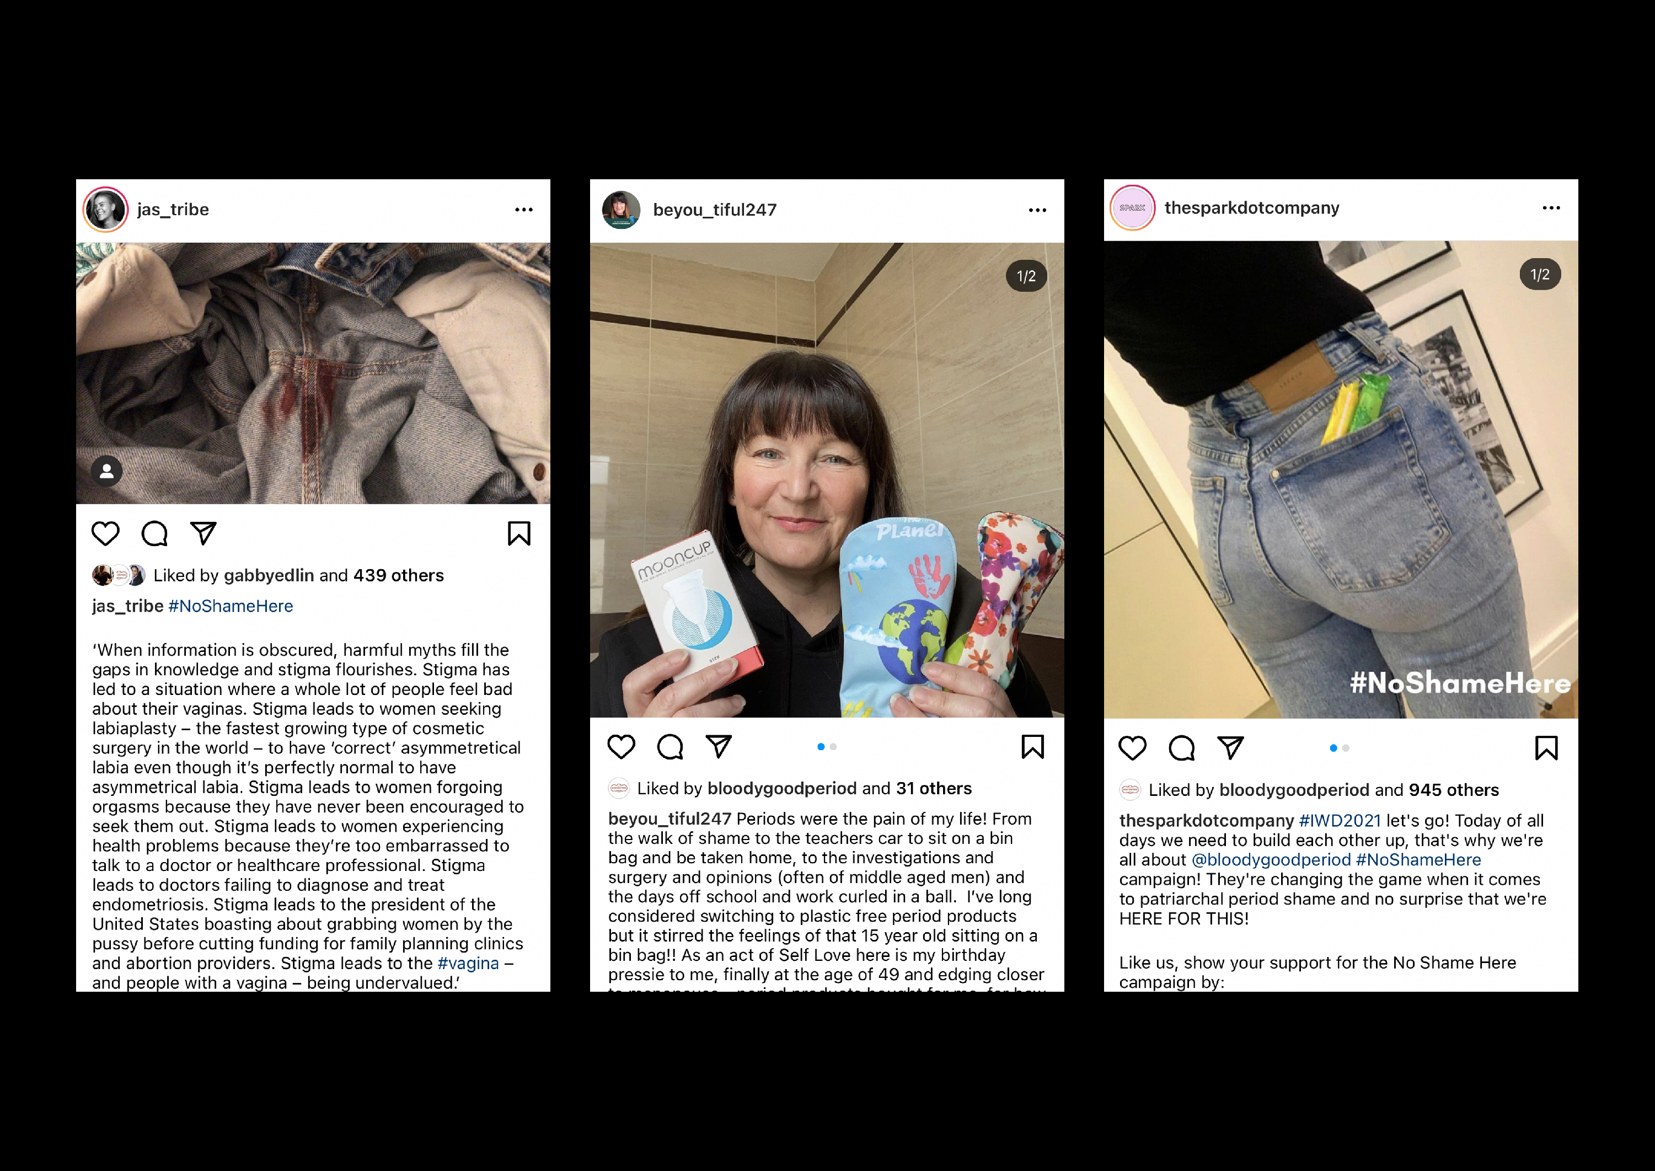Share the jas_tribe post via paper plane

click(x=203, y=533)
